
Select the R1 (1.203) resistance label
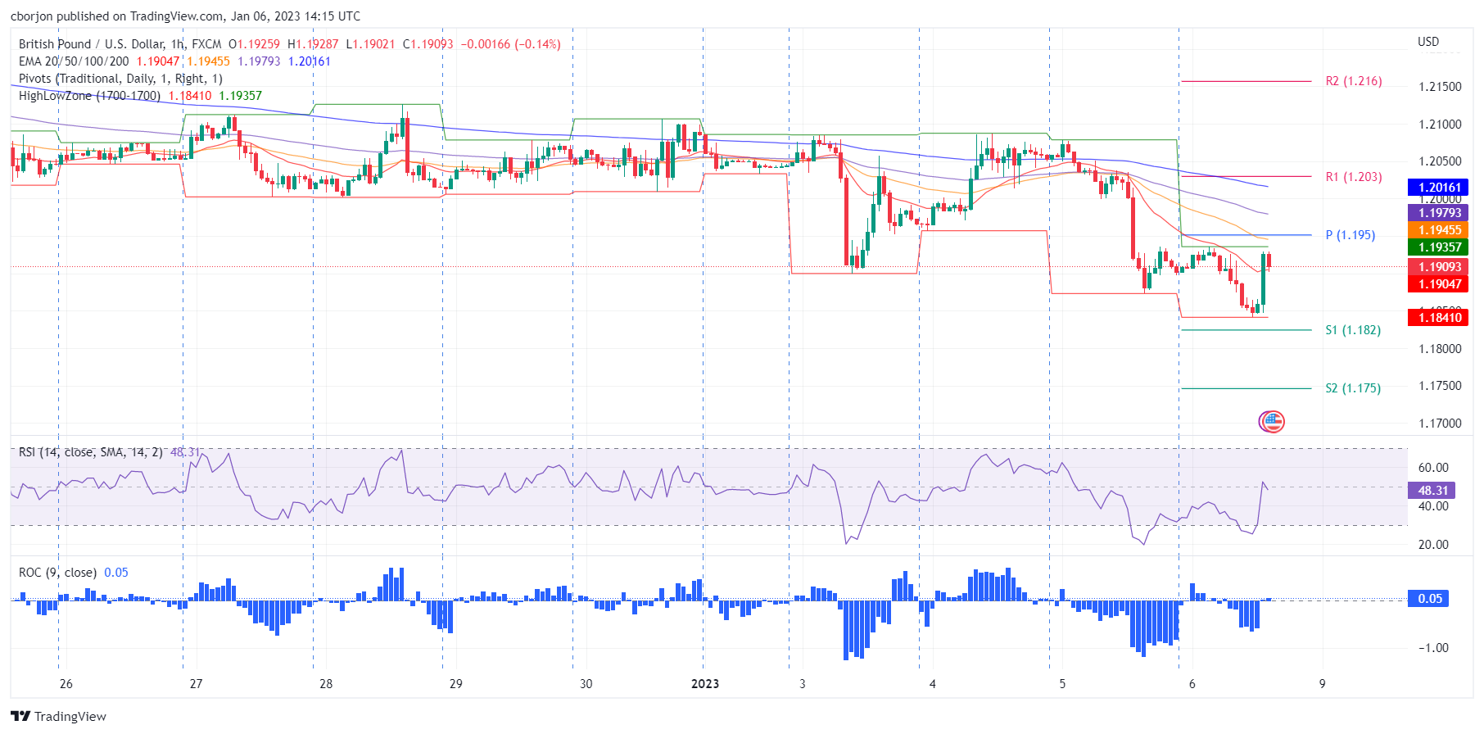(1353, 177)
